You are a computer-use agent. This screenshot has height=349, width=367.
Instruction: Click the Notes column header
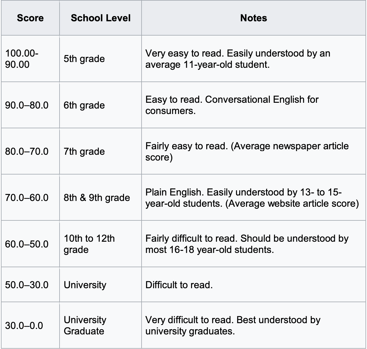(253, 18)
